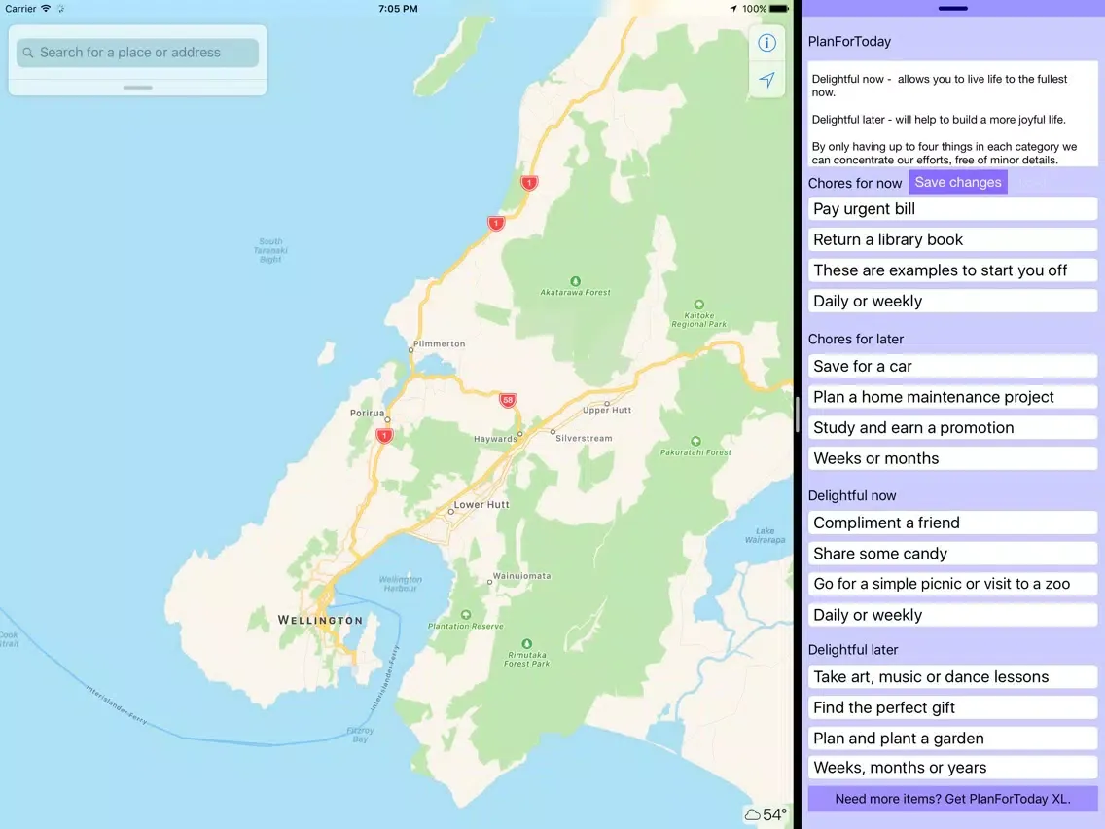The width and height of the screenshot is (1105, 829).
Task: Tap the Fitzroy Bay label
Action: [360, 736]
